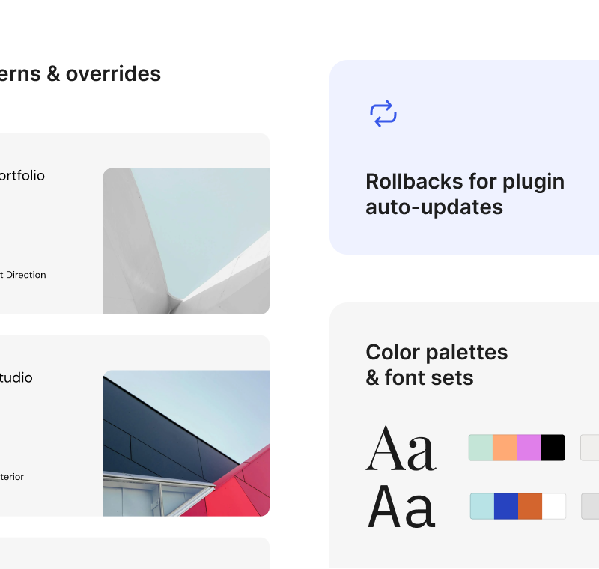Click "Color palettes & font sets" heading
This screenshot has height=569, width=599.
pyautogui.click(x=437, y=365)
